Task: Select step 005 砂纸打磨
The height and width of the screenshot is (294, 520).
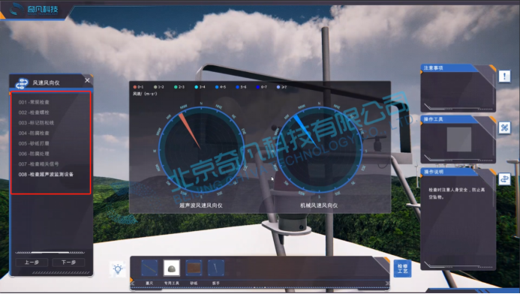Action: click(x=34, y=143)
